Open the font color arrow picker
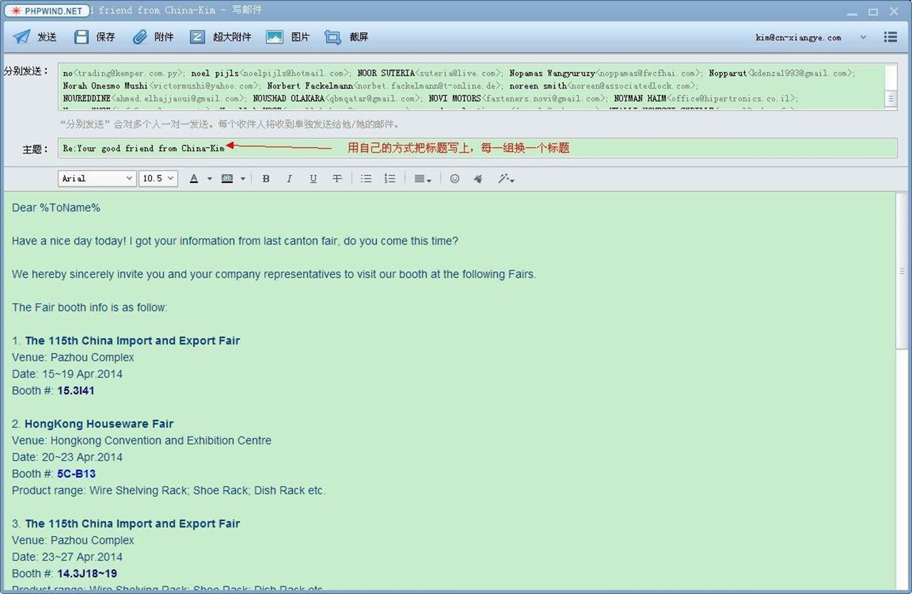Viewport: 912px width, 594px height. click(x=209, y=179)
